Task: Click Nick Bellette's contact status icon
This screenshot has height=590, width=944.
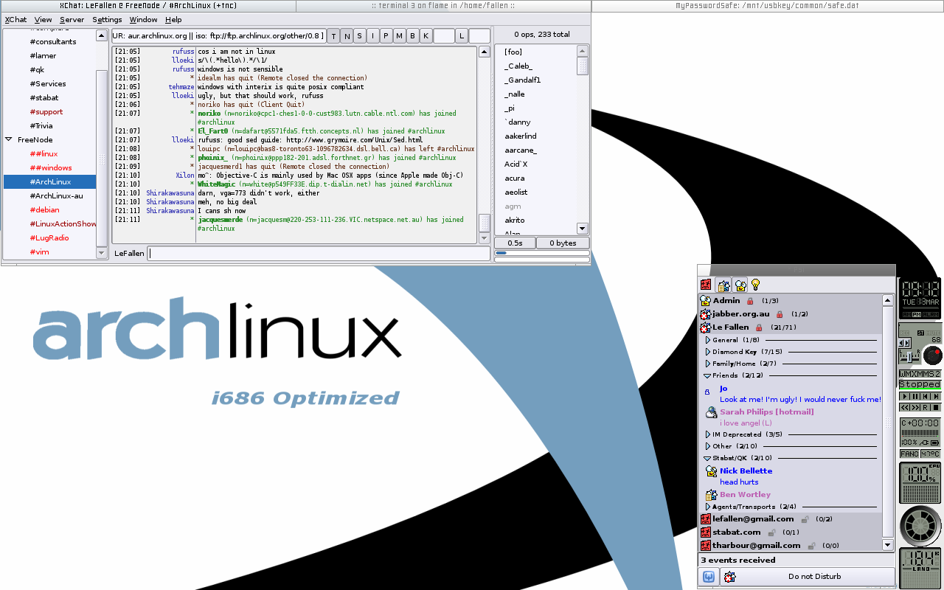Action: [x=711, y=471]
